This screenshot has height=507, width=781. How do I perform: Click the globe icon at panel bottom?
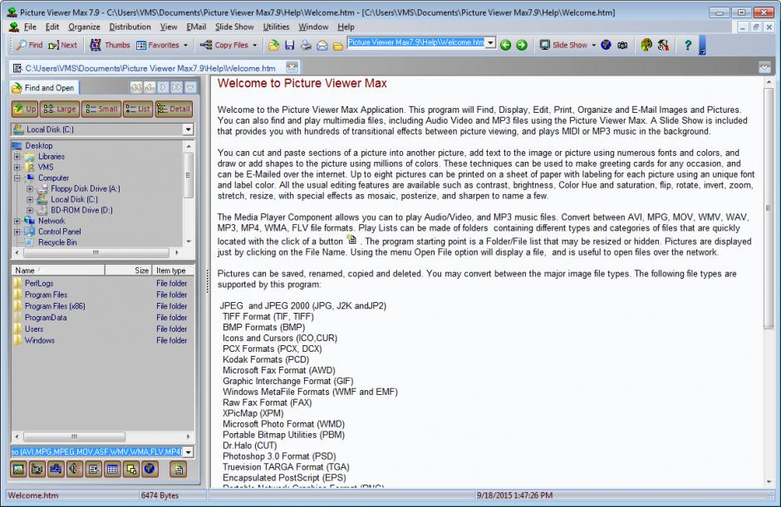point(150,469)
